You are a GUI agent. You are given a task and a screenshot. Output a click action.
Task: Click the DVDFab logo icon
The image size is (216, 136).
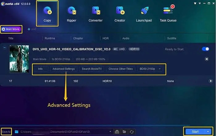coord(3,4)
